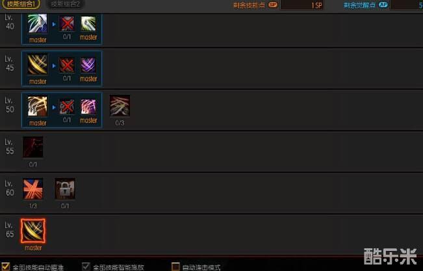This screenshot has height=271, width=423.
Task: Click the locked Lv. 60 skill icon
Action: click(65, 188)
